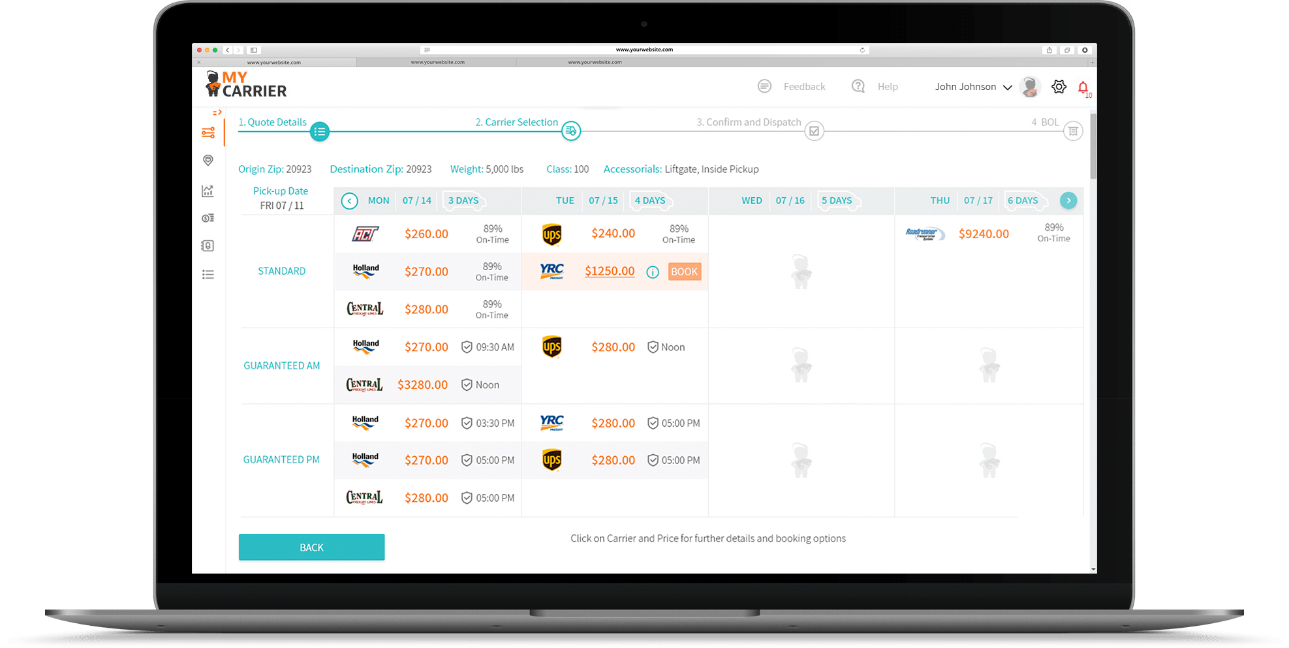Click browser forward navigation arrow

click(238, 50)
